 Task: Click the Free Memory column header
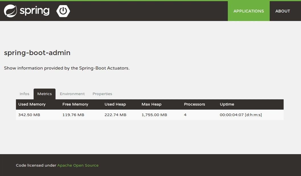point(75,104)
